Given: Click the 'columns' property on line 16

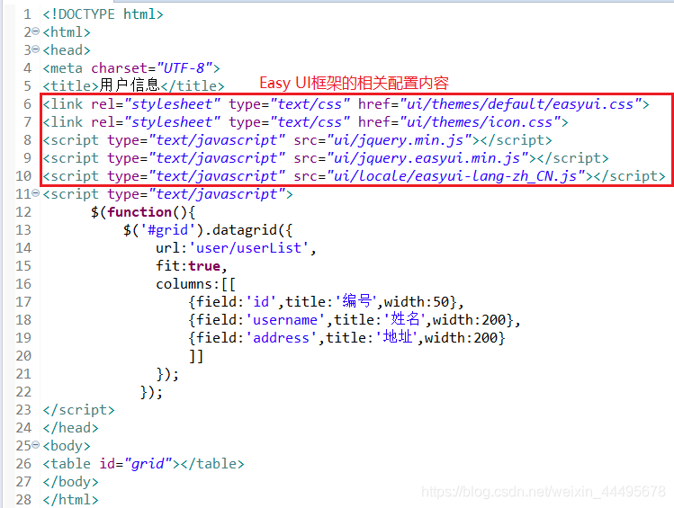Looking at the screenshot, I should (184, 284).
